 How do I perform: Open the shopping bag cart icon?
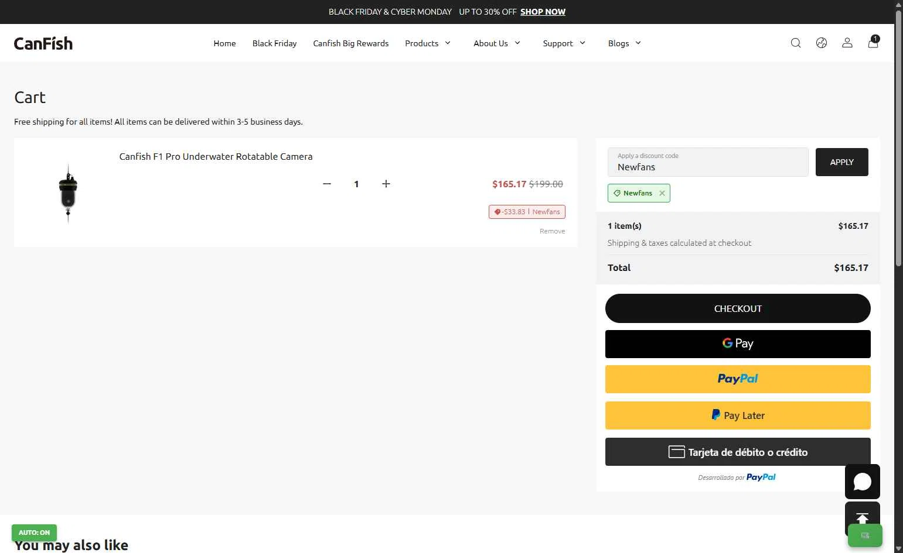(873, 42)
